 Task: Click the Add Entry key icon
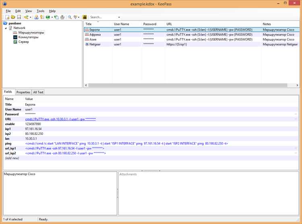26,17
